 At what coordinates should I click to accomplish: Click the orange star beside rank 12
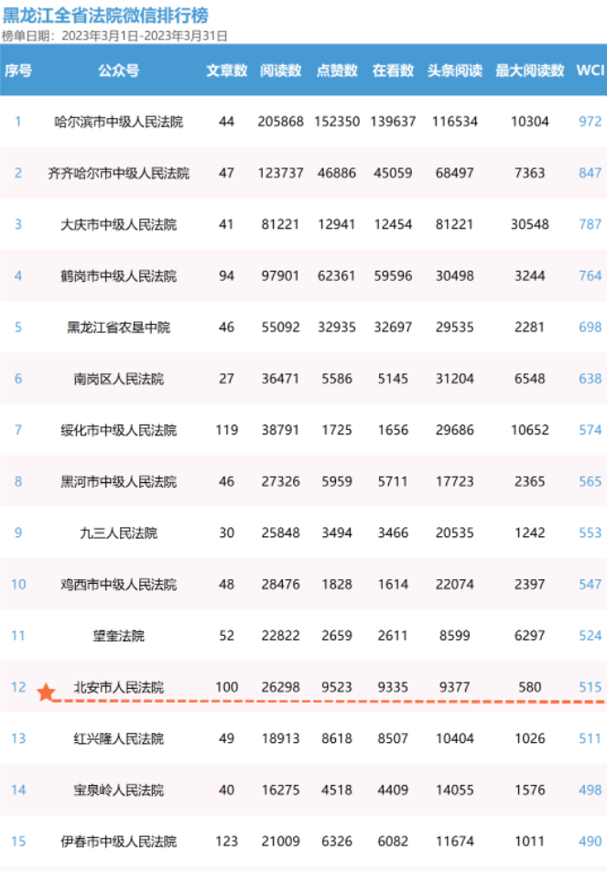click(46, 692)
